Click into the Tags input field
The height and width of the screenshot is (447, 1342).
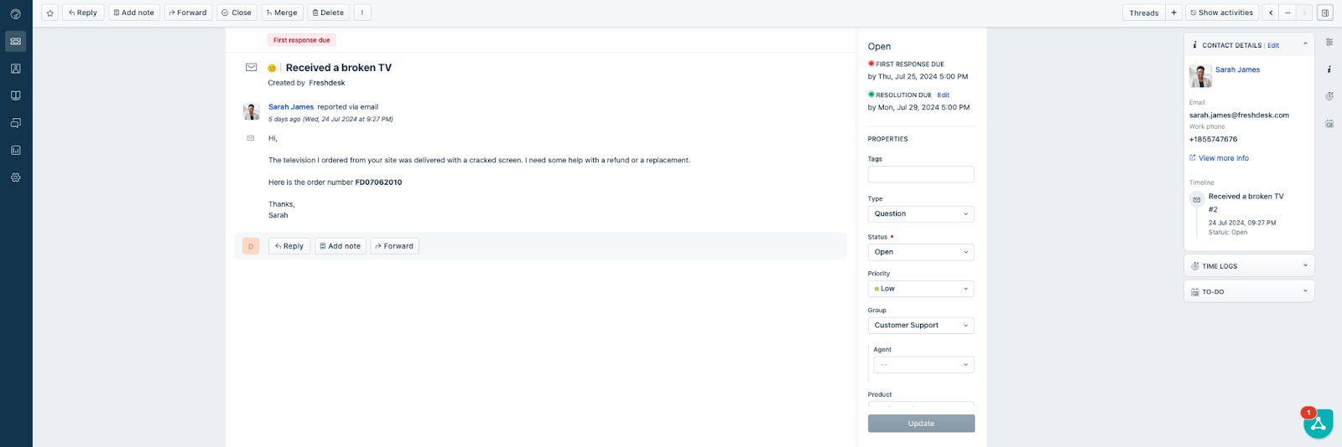(920, 174)
